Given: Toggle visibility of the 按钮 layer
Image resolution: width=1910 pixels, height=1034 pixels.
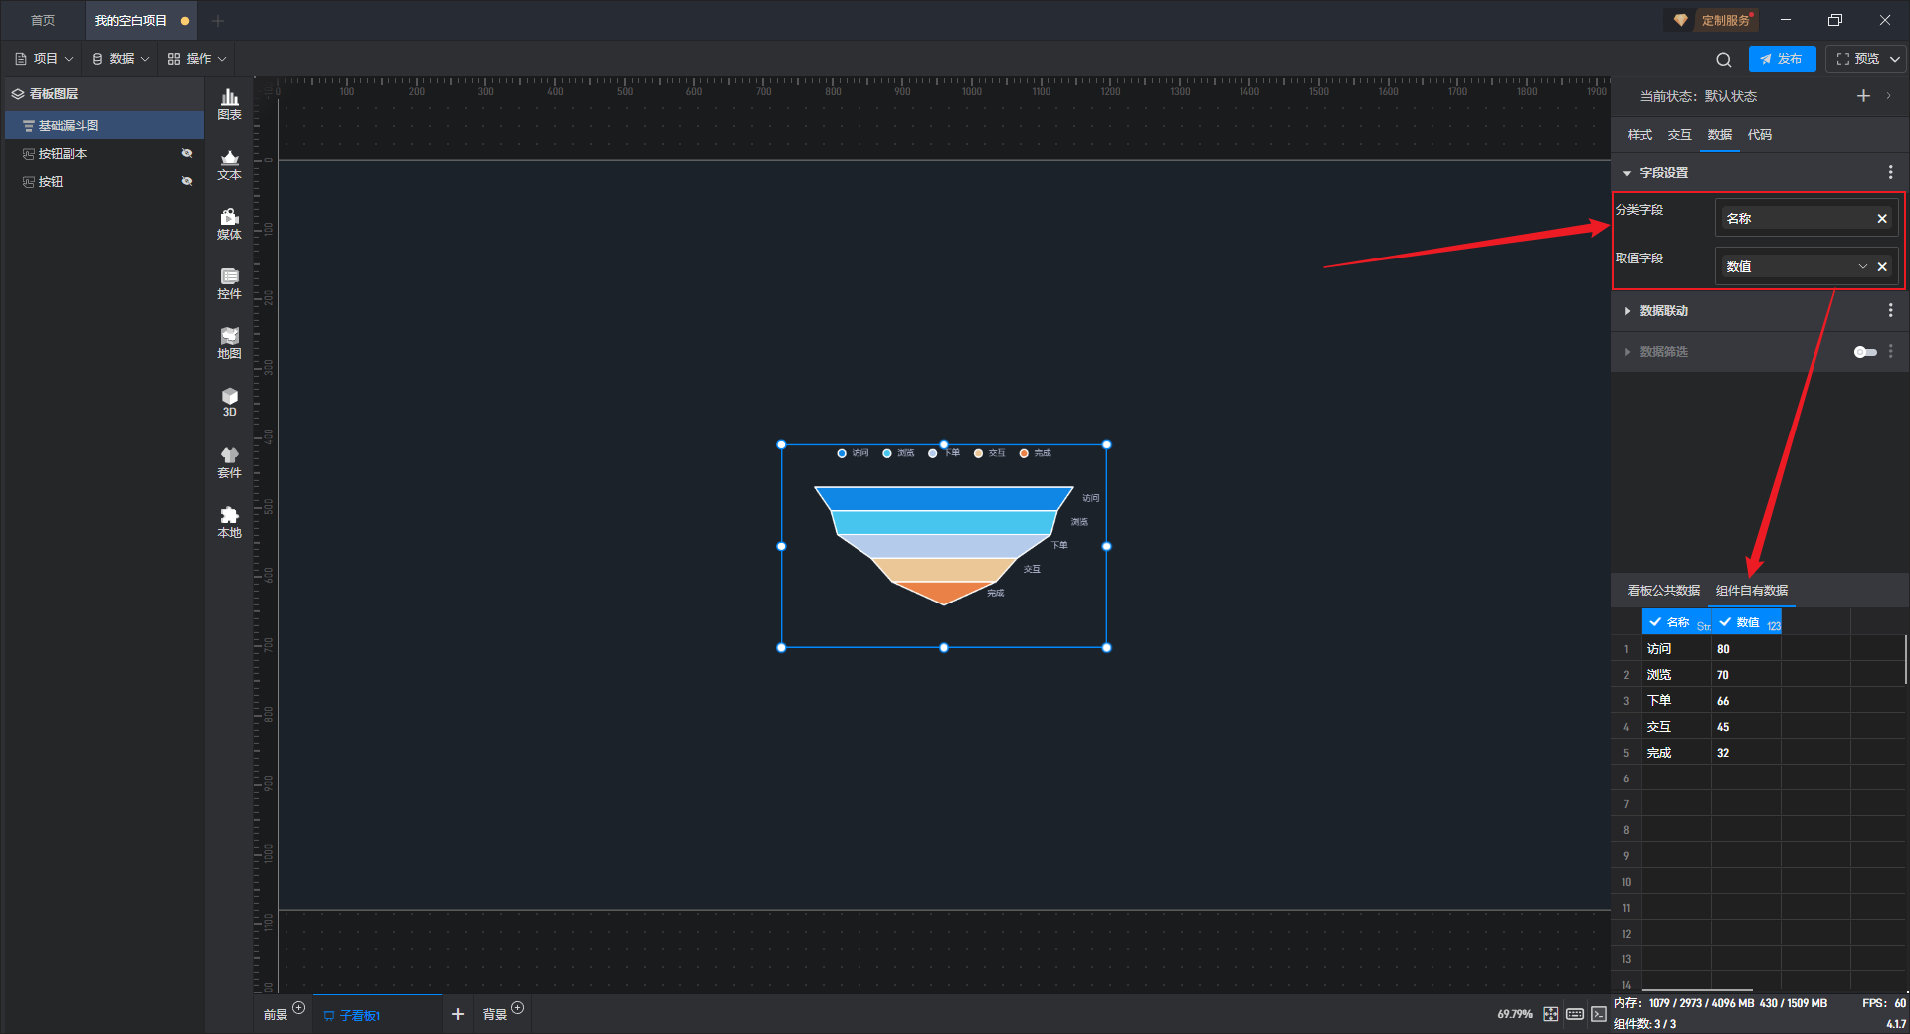Looking at the screenshot, I should pyautogui.click(x=186, y=181).
